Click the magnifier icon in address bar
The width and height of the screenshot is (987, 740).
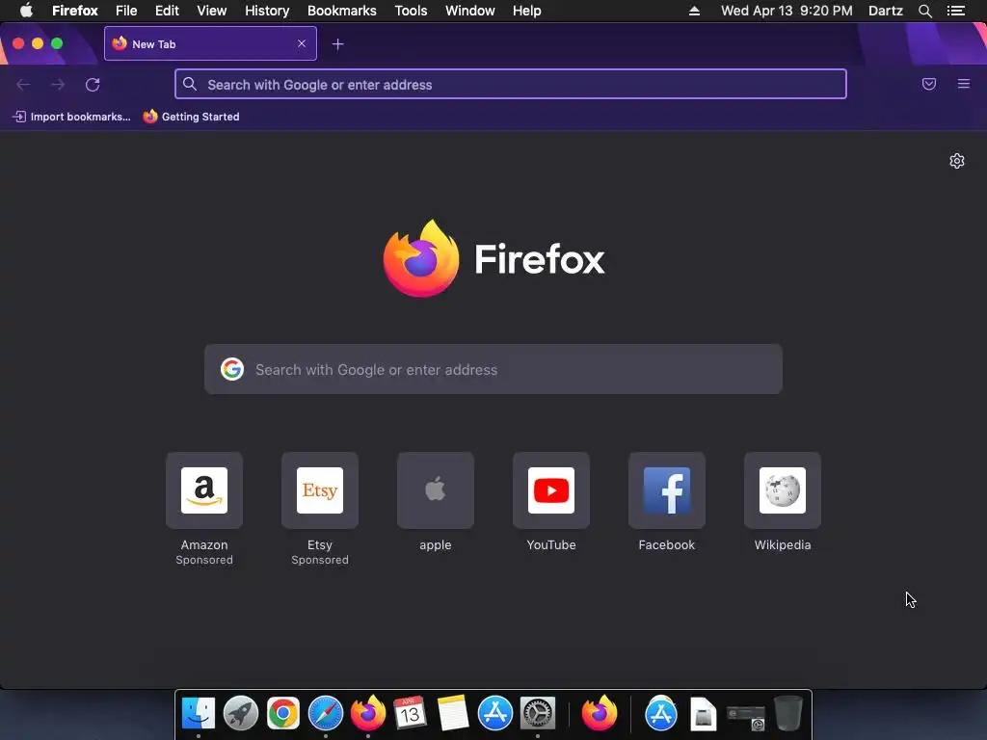click(190, 84)
